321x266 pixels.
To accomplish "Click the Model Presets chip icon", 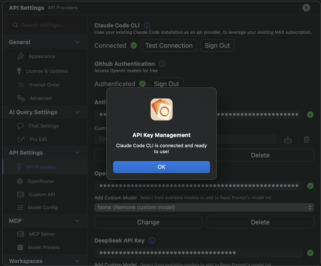I will coord(20,247).
